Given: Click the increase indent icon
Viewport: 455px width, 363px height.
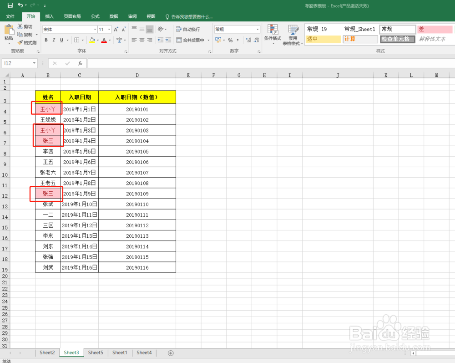Looking at the screenshot, I should (x=168, y=40).
